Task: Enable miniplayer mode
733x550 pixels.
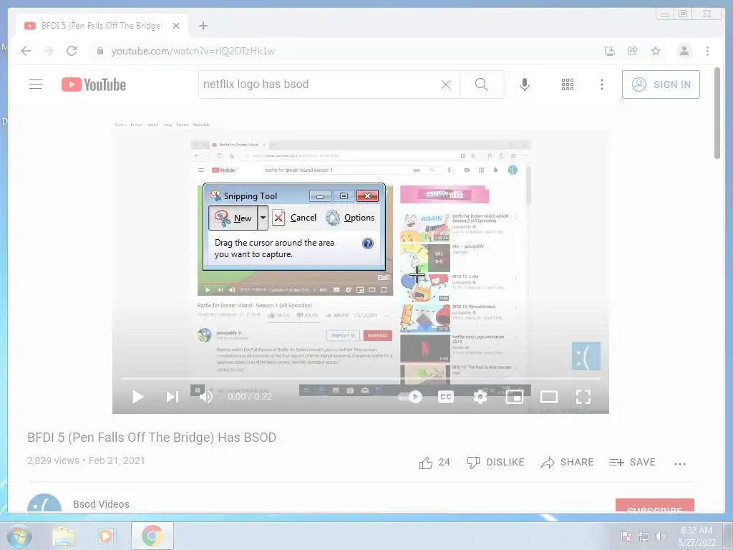Action: (514, 397)
